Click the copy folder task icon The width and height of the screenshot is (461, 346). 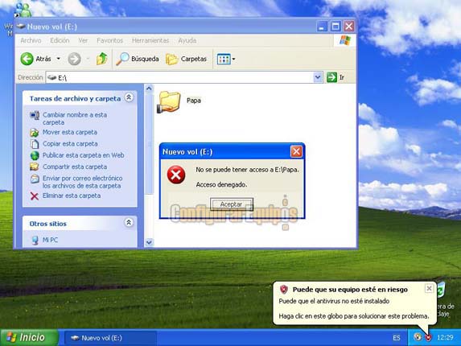click(x=35, y=144)
